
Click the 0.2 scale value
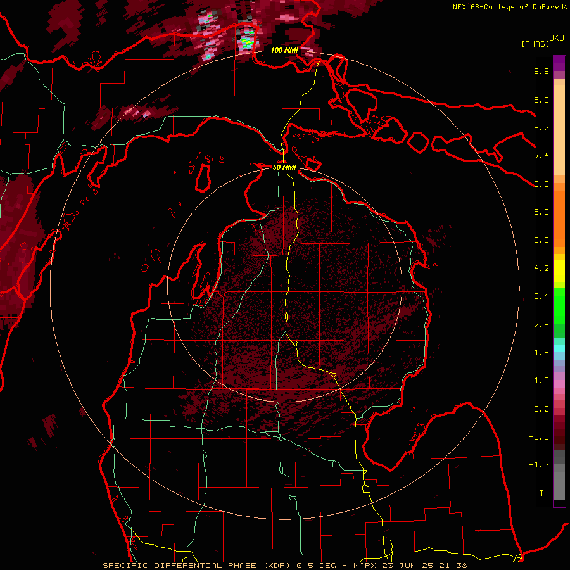coord(541,409)
